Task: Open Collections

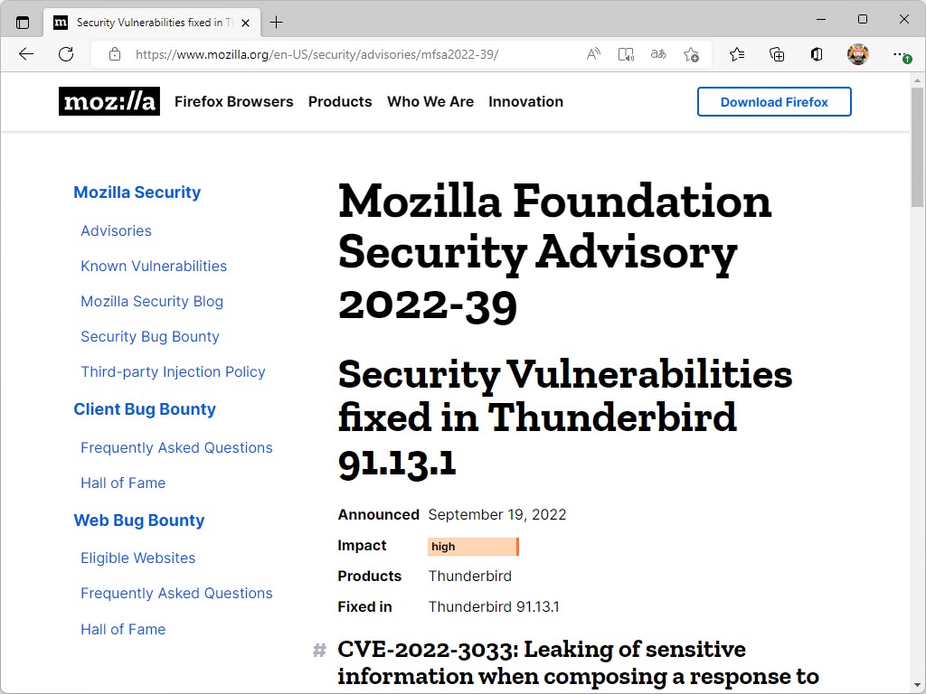Action: tap(777, 54)
